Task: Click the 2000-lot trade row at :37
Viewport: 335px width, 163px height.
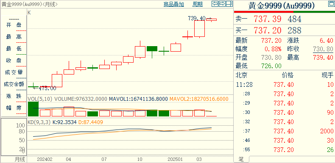Action: tap(285, 131)
